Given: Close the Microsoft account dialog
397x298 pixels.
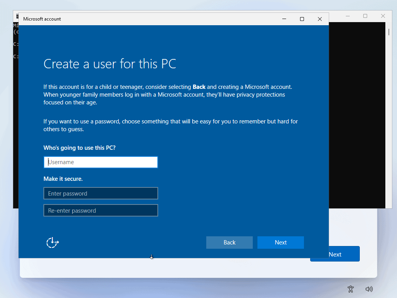Looking at the screenshot, I should tap(320, 19).
